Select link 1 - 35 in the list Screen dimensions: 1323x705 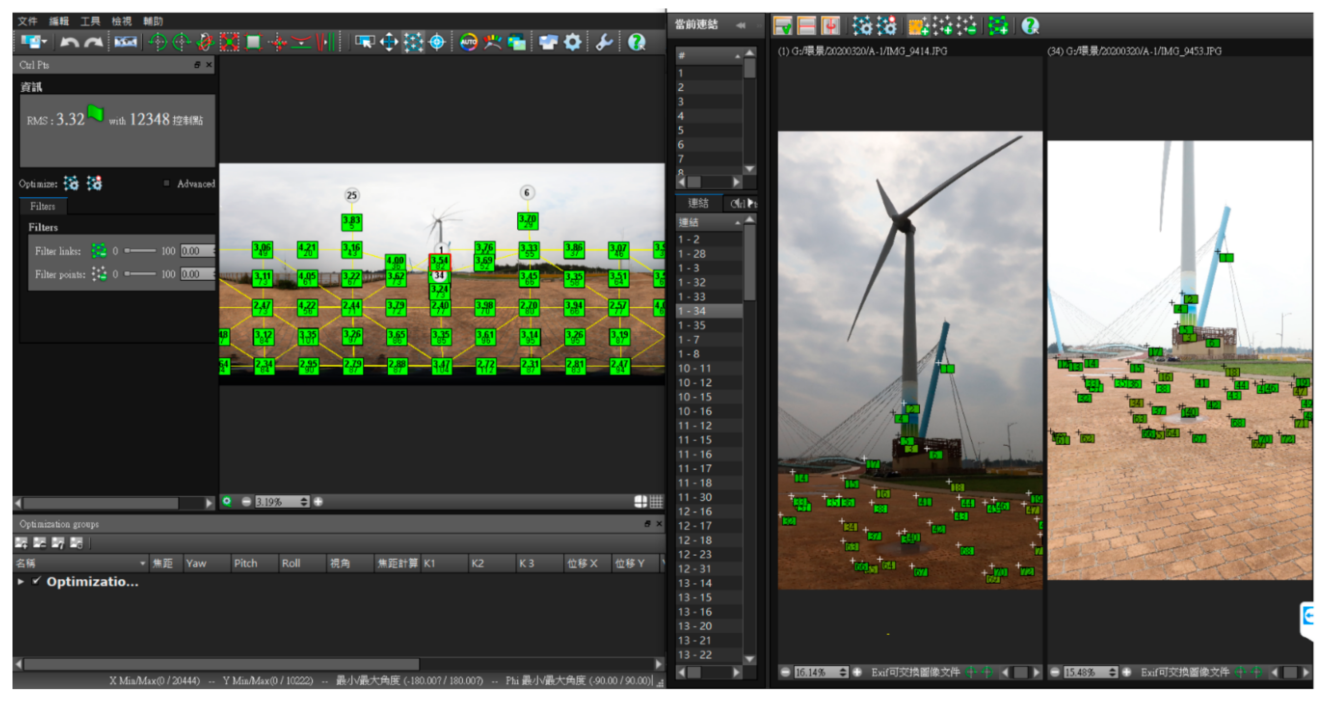click(x=692, y=326)
